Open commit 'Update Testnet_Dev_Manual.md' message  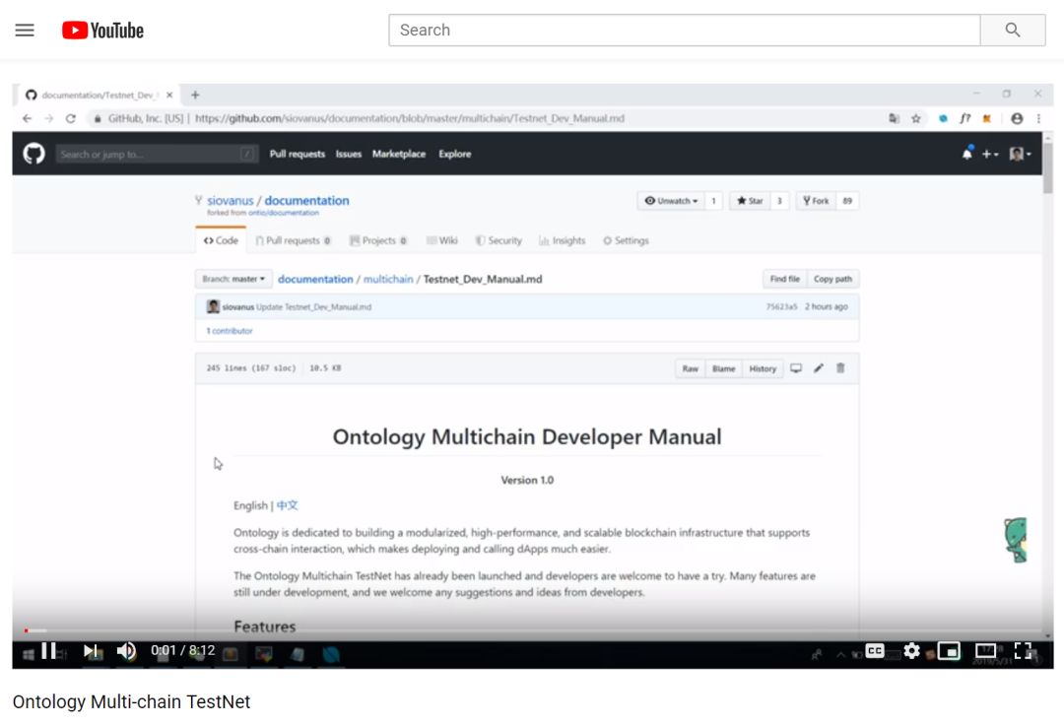(x=313, y=306)
